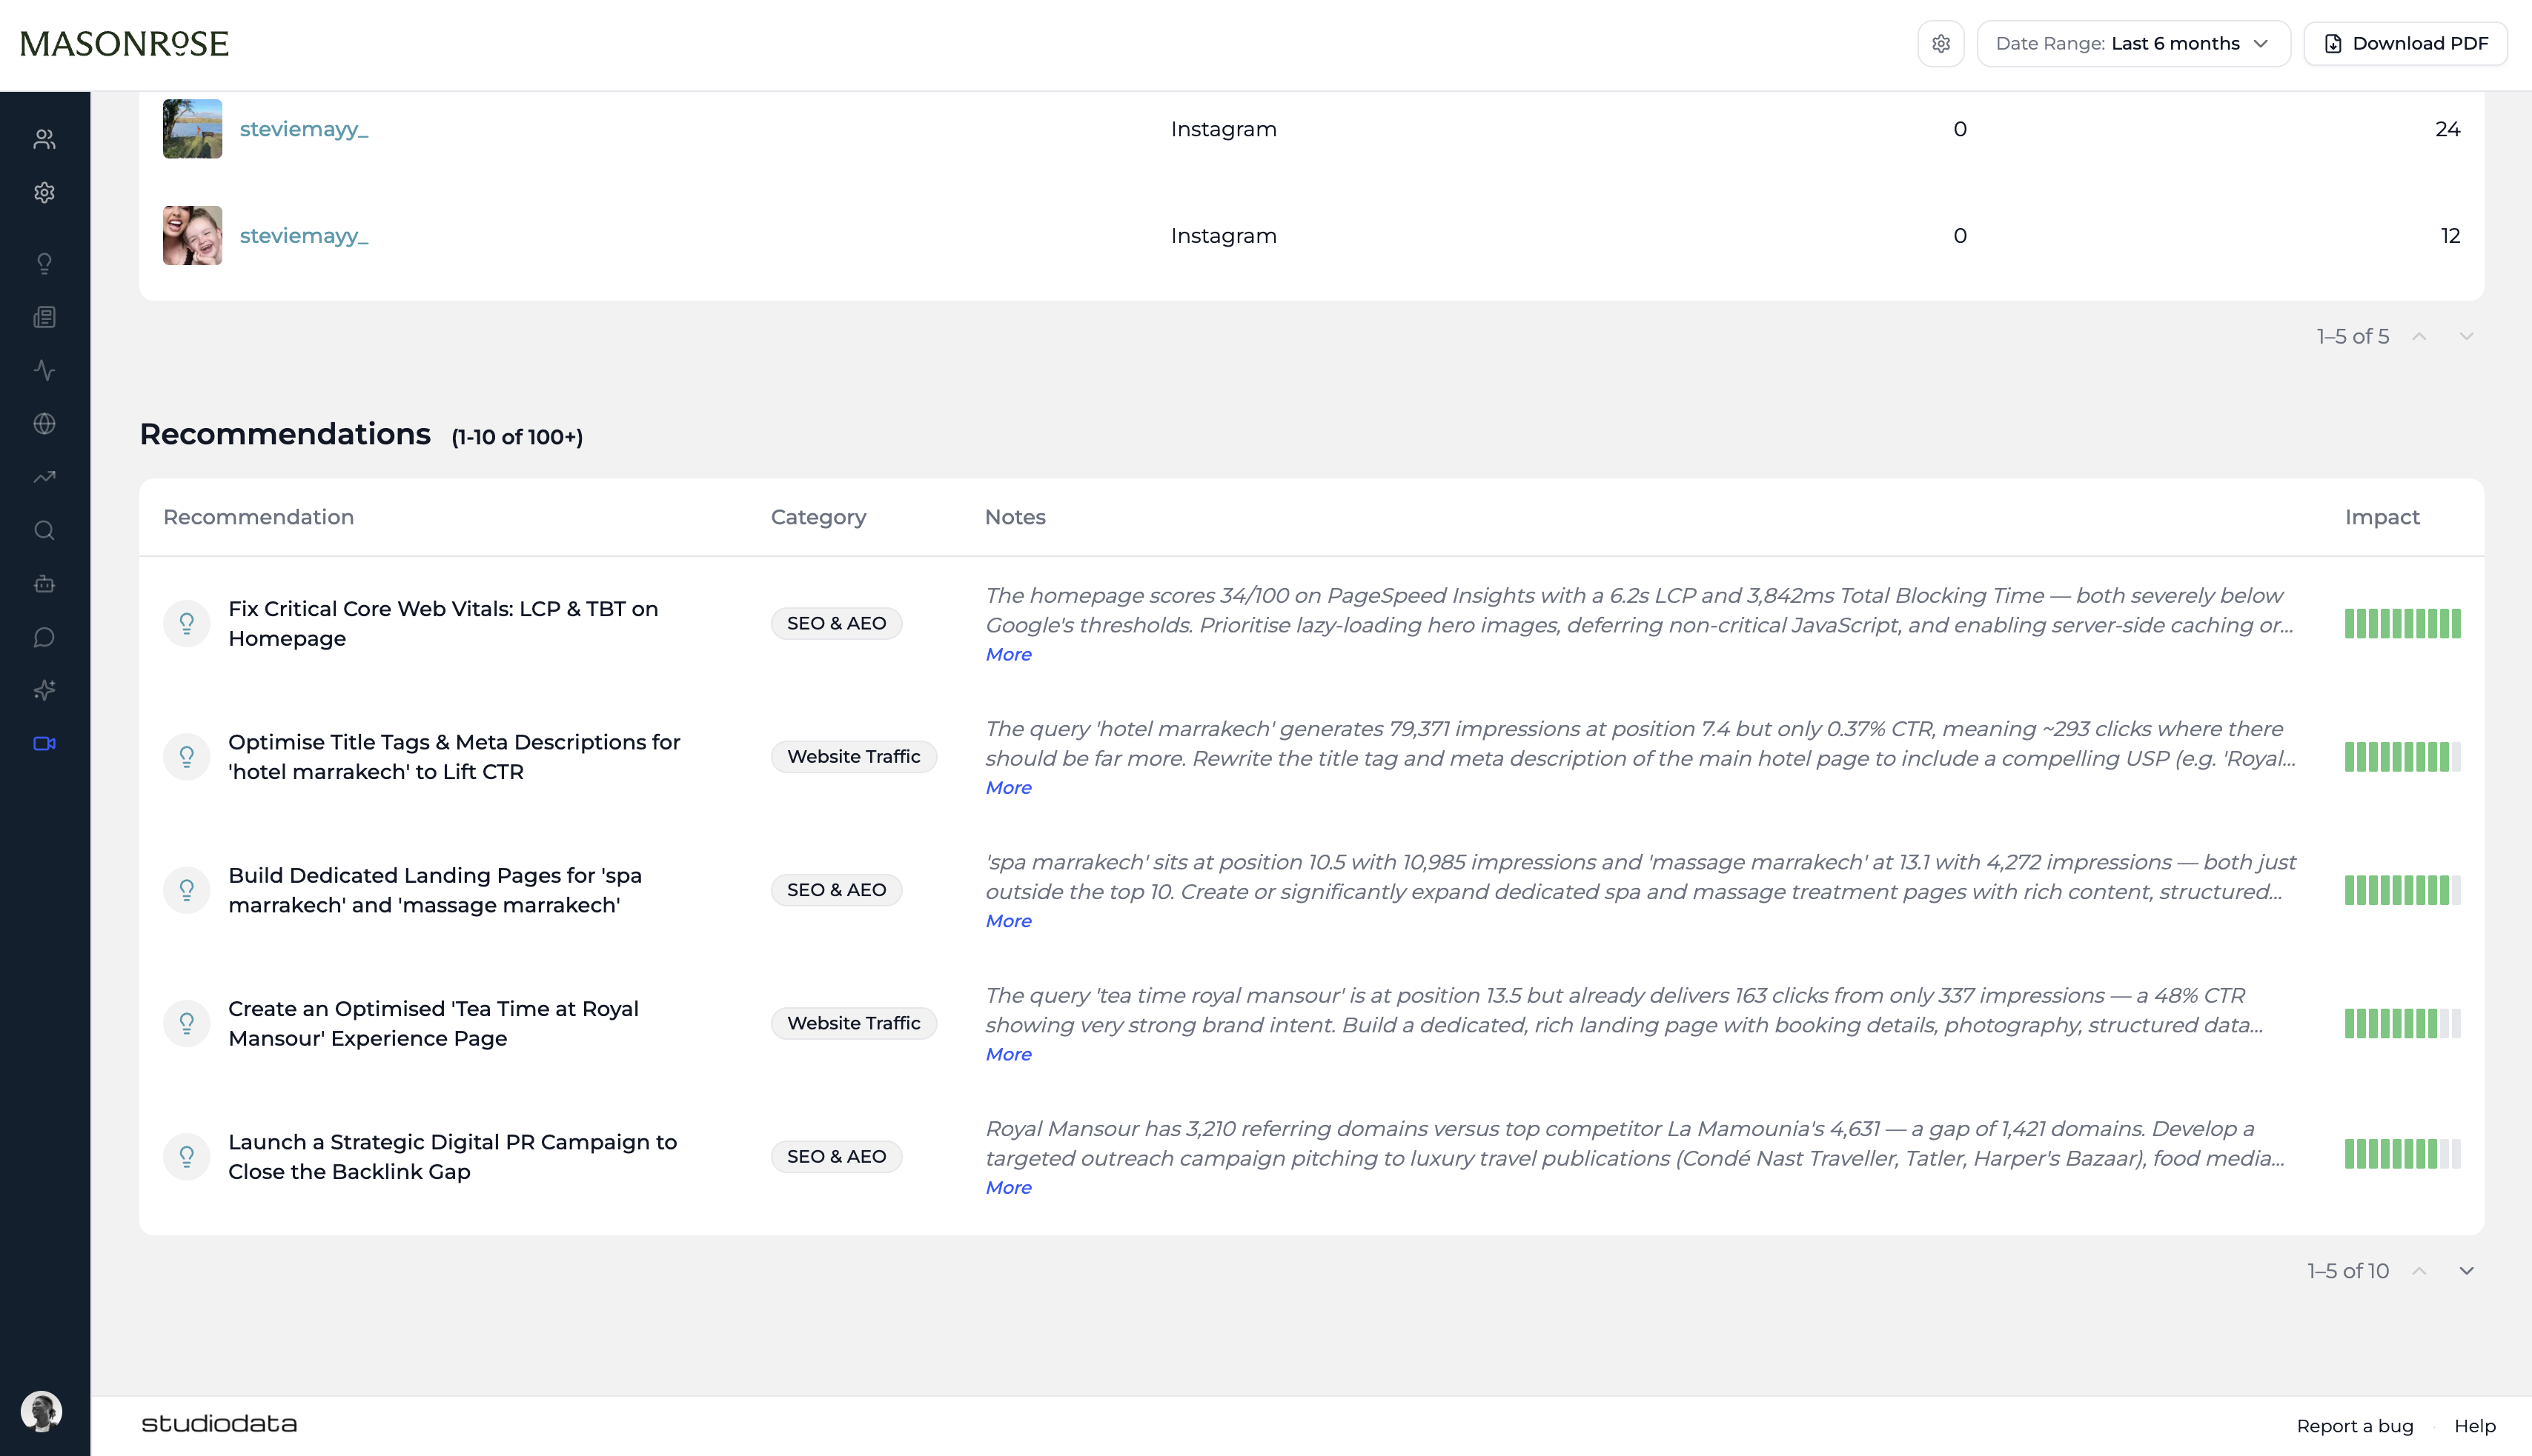Open the video camera icon in the sidebar
The width and height of the screenshot is (2532, 1456).
click(44, 744)
